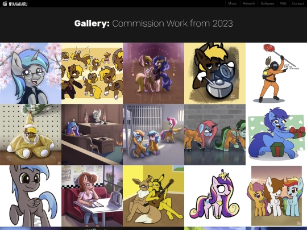The image size is (307, 230).
Task: Open the Happy anniversary ponies artwork
Action: pos(153,73)
